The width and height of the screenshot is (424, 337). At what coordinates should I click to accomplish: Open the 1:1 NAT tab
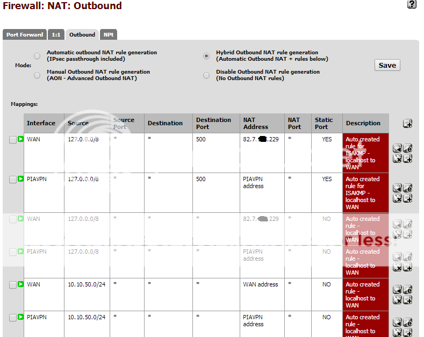56,35
